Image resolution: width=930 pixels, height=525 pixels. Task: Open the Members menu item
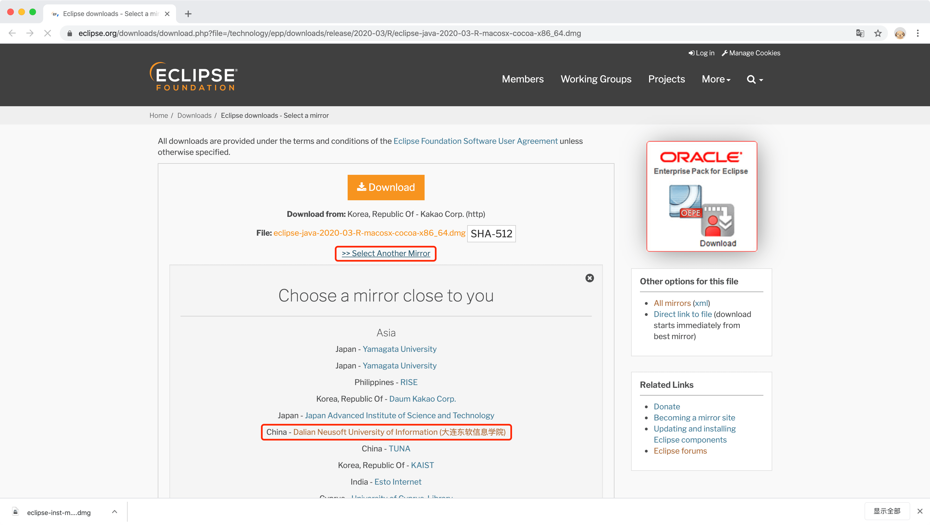[x=523, y=79]
